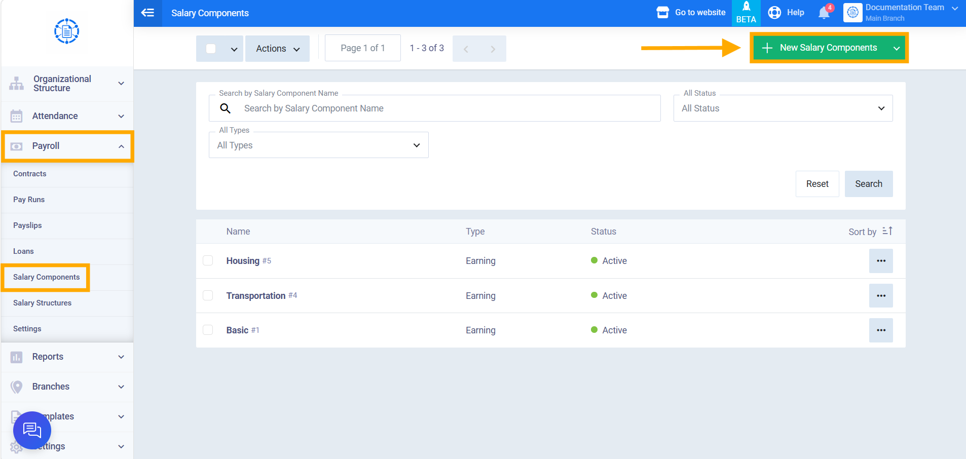
Task: Click the Name column header
Action: coord(238,231)
